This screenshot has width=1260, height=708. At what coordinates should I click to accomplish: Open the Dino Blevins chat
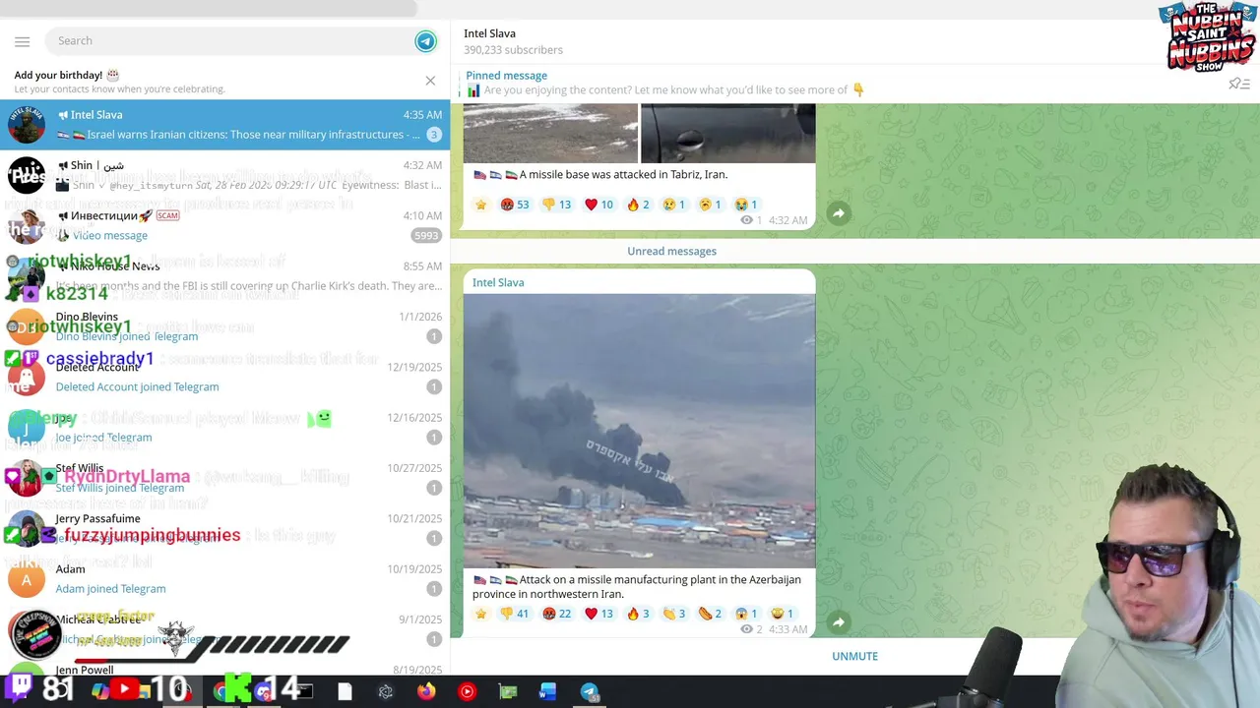tap(224, 326)
